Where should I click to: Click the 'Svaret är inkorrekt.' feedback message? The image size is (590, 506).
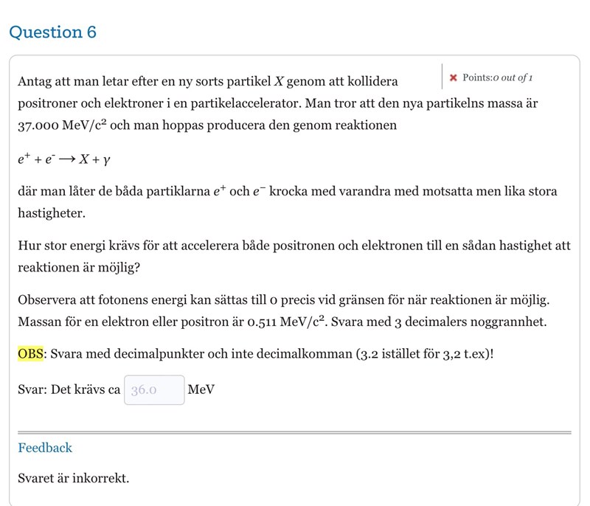73,478
